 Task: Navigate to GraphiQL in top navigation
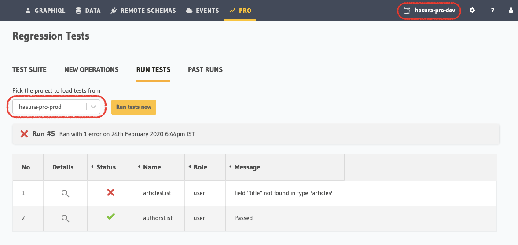coord(45,10)
